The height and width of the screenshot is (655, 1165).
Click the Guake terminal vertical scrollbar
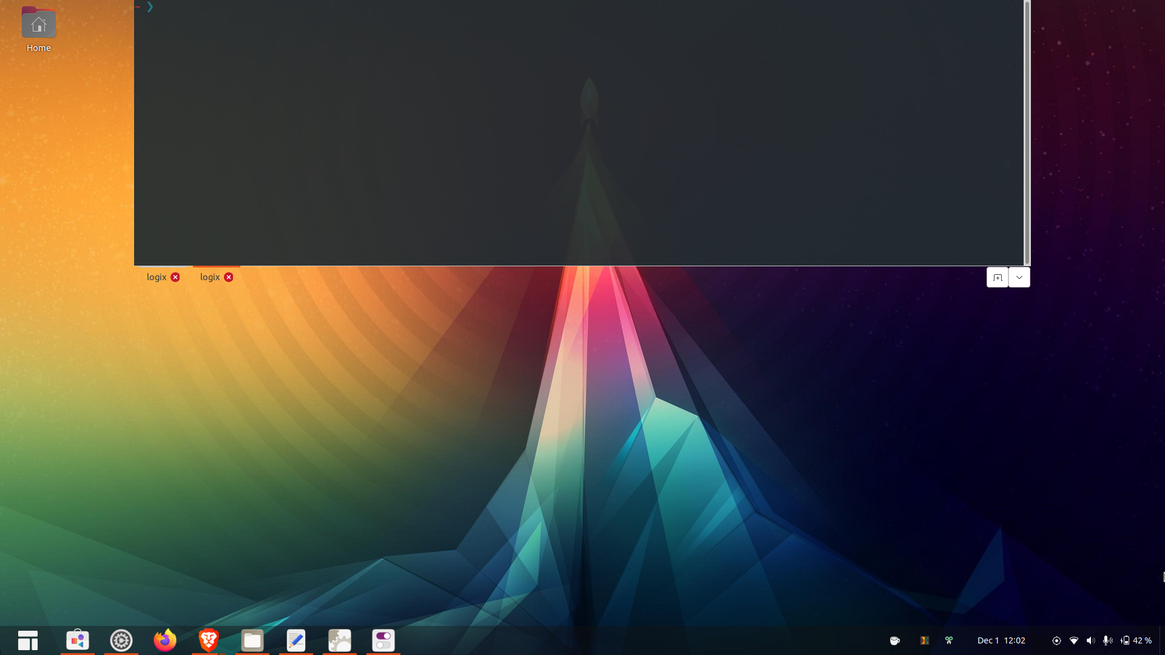(x=1027, y=132)
